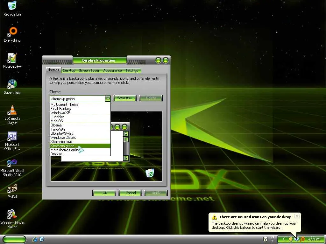Select the VLC media player shortcut
Screen dimensions: 326x244
coord(12,115)
